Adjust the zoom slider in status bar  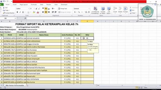coord(156,88)
